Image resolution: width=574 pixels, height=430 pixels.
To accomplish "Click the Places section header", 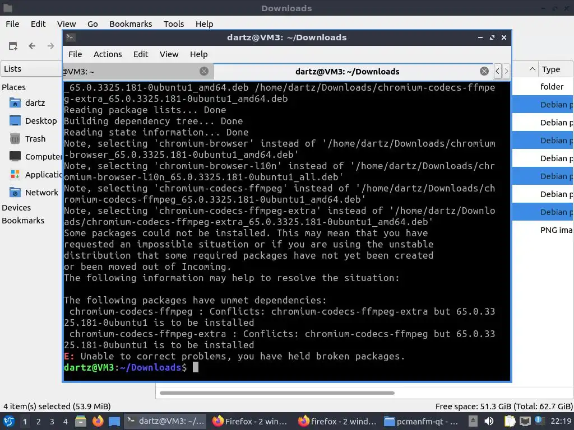I will (x=14, y=87).
